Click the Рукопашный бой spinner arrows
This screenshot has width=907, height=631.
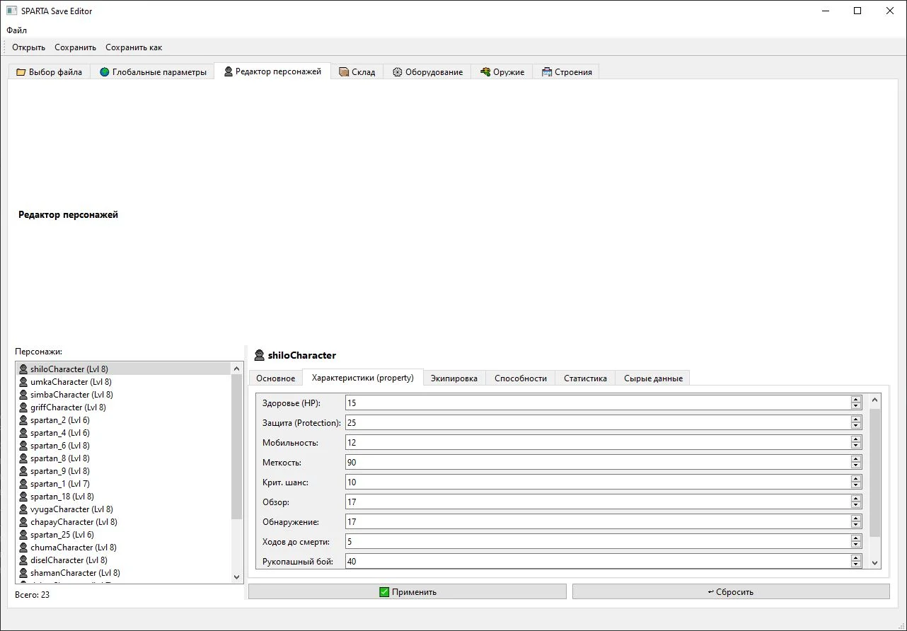point(856,561)
